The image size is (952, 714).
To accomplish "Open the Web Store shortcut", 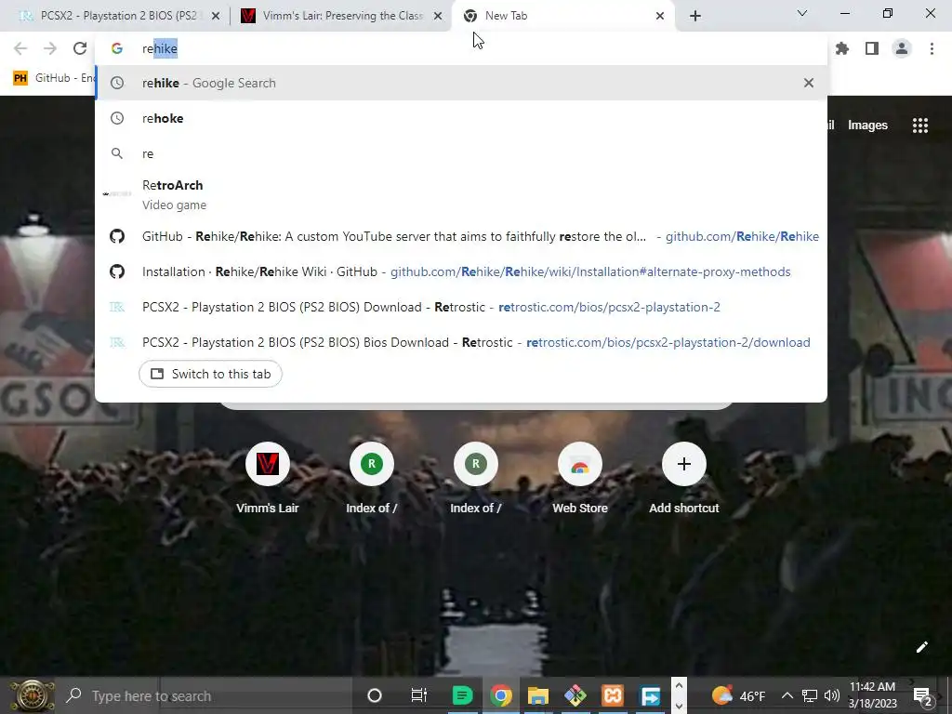I will click(x=580, y=480).
